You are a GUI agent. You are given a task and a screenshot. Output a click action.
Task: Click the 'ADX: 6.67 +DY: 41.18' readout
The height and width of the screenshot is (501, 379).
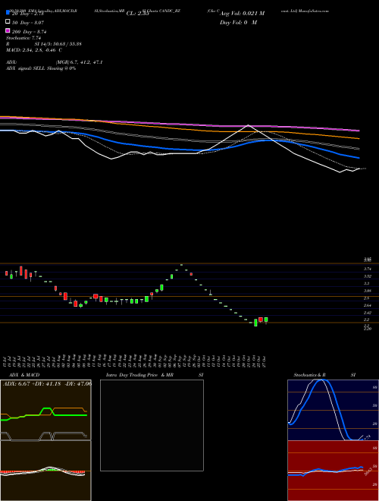pos(33,384)
